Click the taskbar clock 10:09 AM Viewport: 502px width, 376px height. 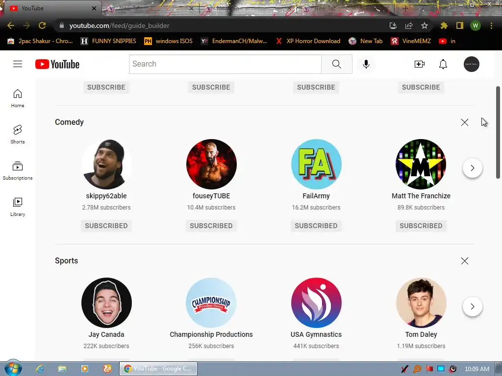[x=477, y=369]
